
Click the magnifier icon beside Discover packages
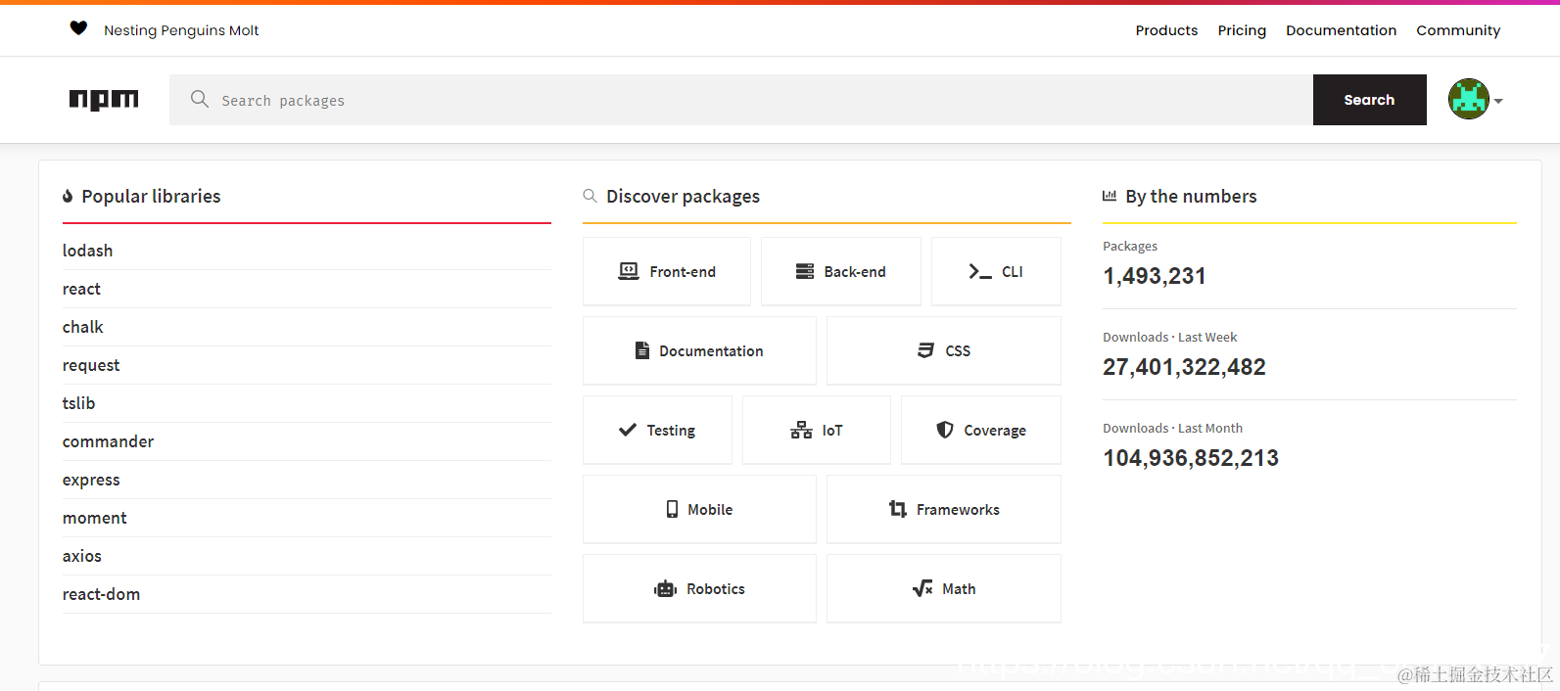pos(590,196)
